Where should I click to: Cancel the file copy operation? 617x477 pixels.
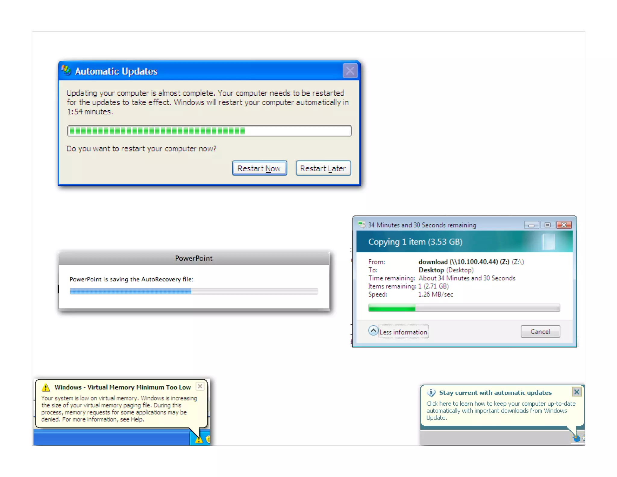tap(540, 332)
